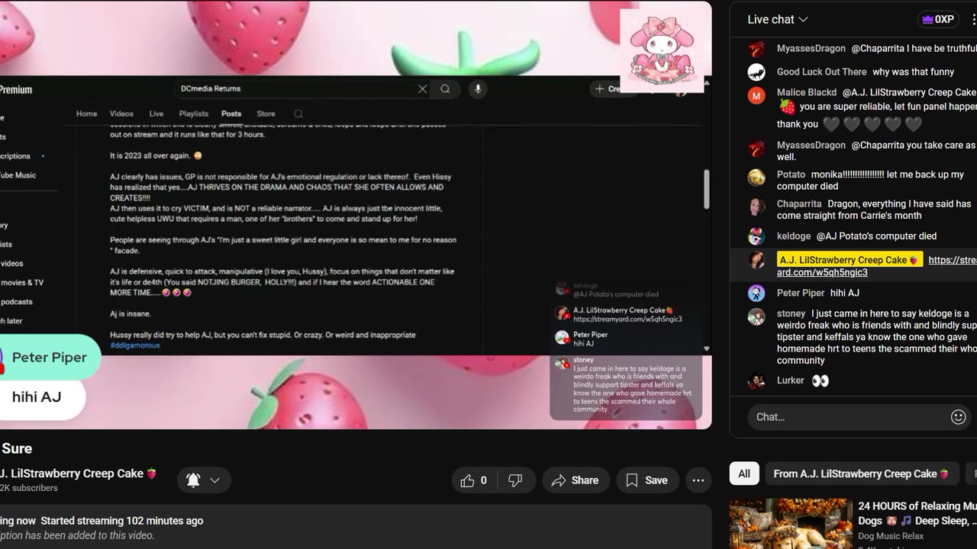Viewport: 977px width, 549px height.
Task: Click the Create button in video
Action: [609, 89]
